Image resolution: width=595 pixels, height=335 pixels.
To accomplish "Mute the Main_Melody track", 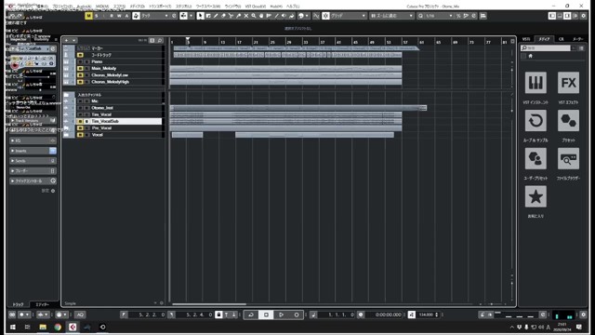I will pyautogui.click(x=80, y=68).
